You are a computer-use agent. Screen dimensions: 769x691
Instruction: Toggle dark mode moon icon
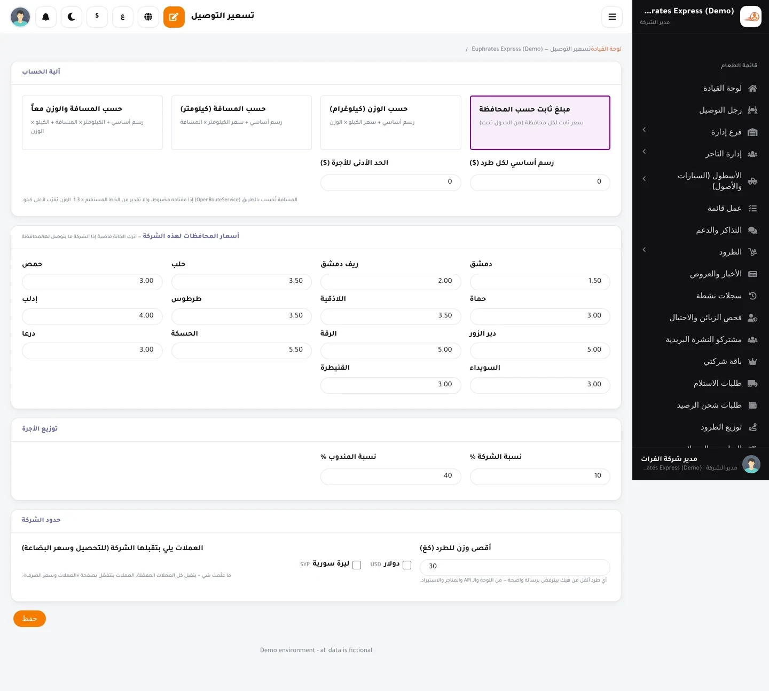tap(72, 17)
